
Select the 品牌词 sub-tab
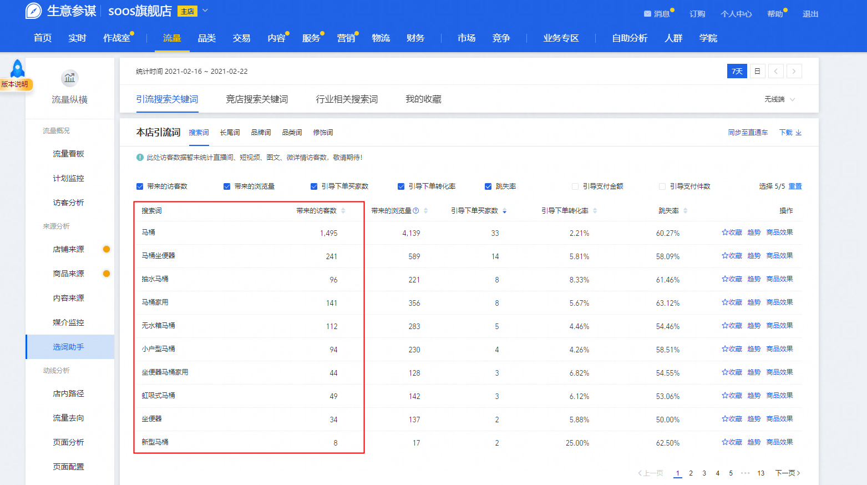[x=261, y=133]
